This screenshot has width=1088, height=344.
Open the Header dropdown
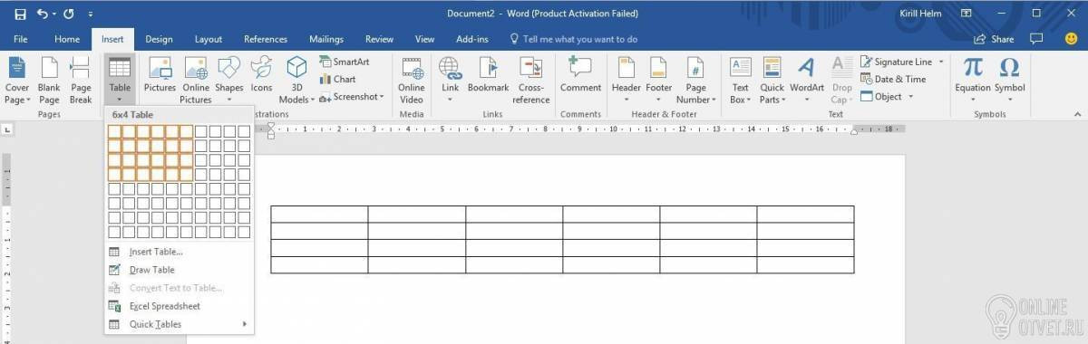(626, 81)
